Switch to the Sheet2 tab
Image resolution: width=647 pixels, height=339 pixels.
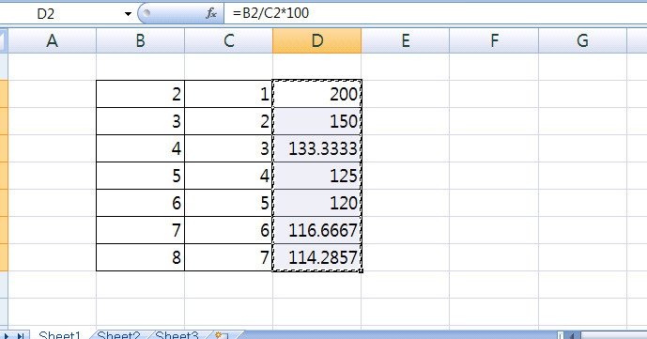pos(118,335)
